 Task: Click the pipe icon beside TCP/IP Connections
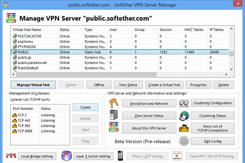[x=184, y=128]
